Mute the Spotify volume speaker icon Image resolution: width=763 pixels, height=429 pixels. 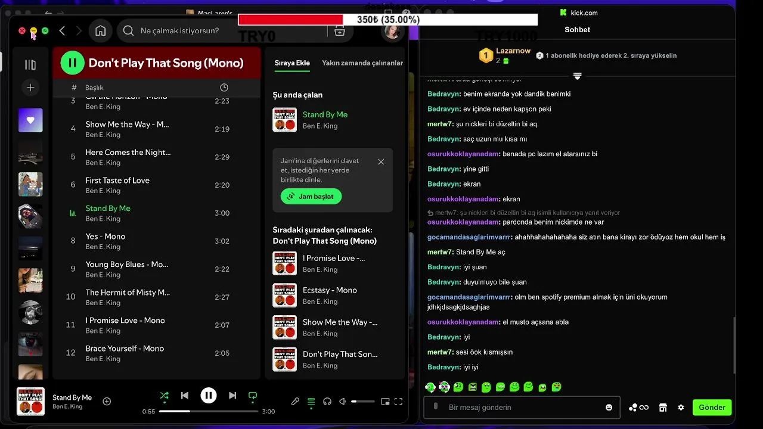pyautogui.click(x=343, y=402)
